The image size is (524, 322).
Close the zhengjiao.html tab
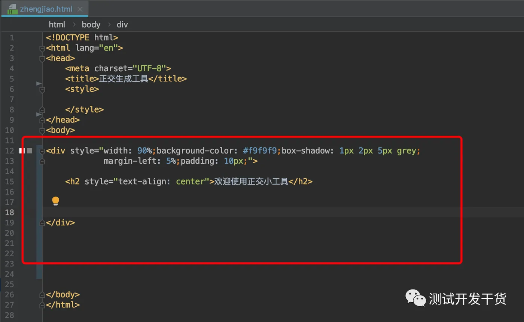tap(80, 9)
